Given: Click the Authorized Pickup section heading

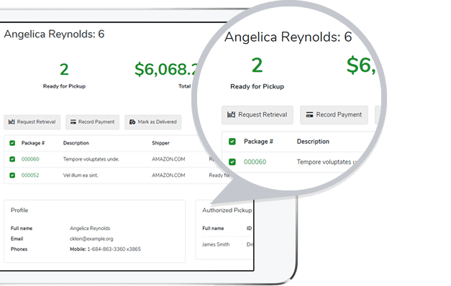Looking at the screenshot, I should pos(227,210).
